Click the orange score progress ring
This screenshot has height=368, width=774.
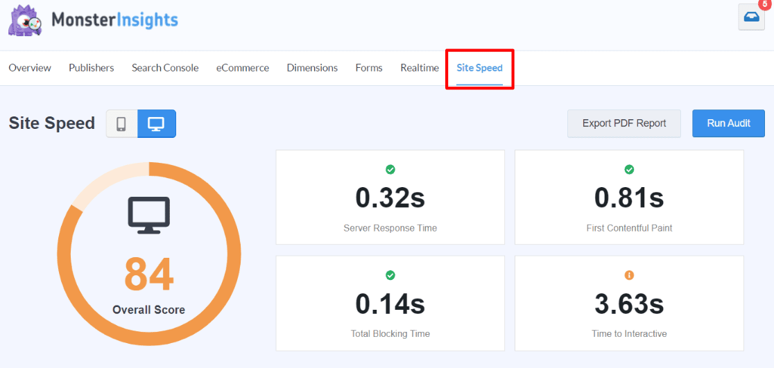(149, 253)
